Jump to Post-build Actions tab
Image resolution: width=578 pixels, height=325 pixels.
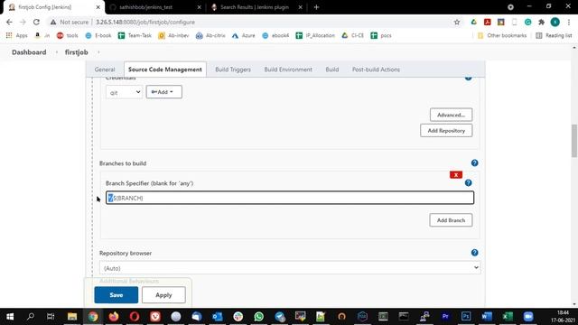[376, 70]
